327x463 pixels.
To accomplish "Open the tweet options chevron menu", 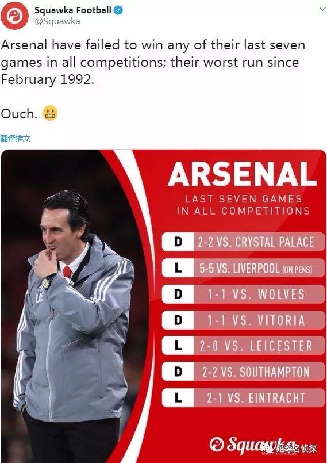I will coord(322,9).
